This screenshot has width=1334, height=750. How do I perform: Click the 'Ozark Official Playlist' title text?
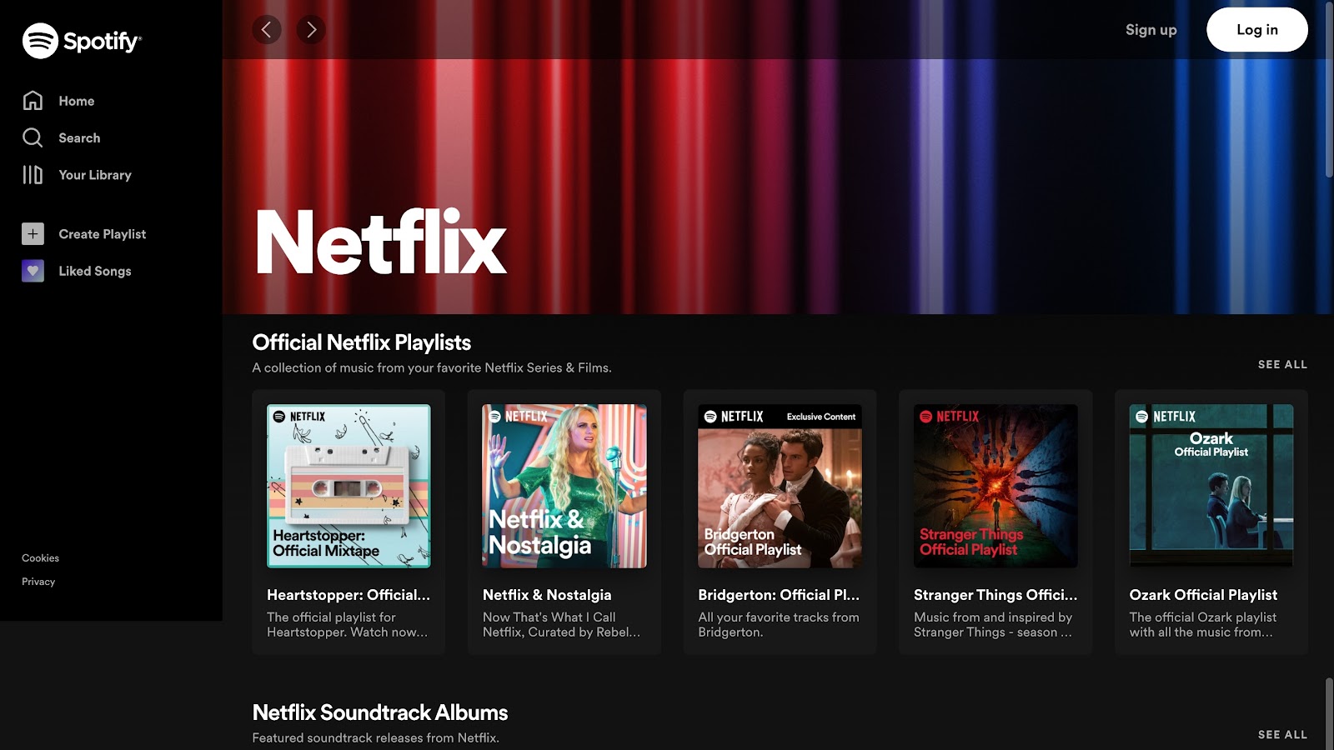click(1203, 595)
